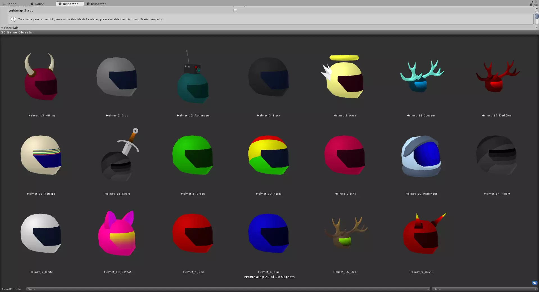Click the asset label tag icon
The height and width of the screenshot is (292, 539).
tap(535, 283)
